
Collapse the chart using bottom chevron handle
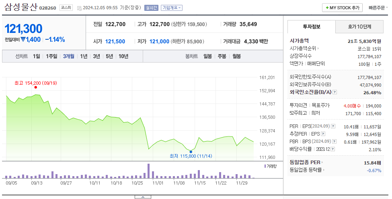(143, 197)
